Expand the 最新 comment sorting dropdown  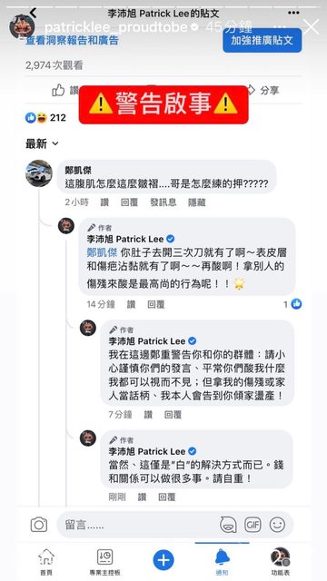[x=42, y=143]
